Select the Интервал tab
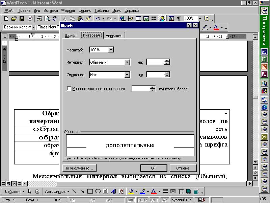 pos(91,35)
